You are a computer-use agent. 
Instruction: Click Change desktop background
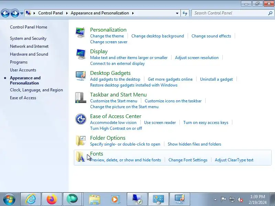click(158, 36)
